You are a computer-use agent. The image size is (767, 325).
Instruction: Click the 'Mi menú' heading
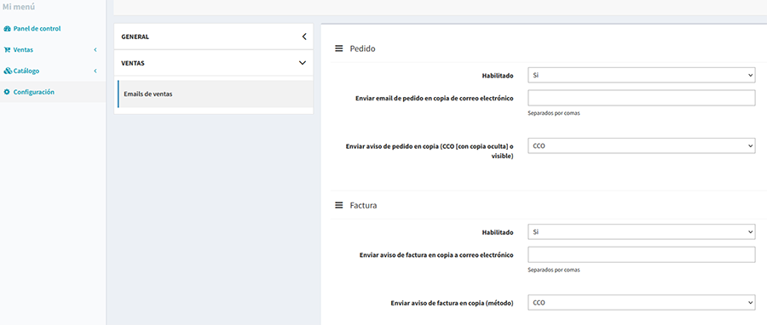19,7
